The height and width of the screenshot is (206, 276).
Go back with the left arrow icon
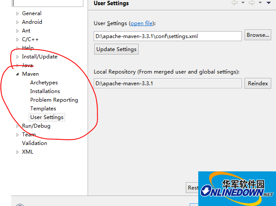pyautogui.click(x=235, y=3)
